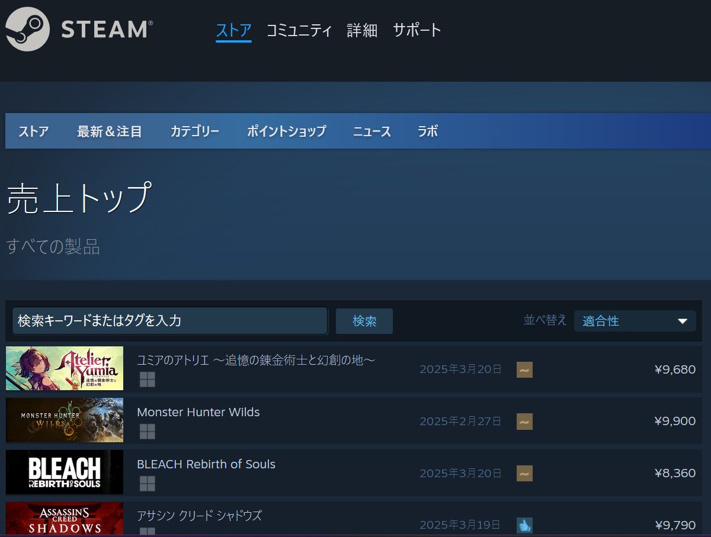Click the 2025年2月27日 release date
Screen dimensions: 711x537
(460, 422)
